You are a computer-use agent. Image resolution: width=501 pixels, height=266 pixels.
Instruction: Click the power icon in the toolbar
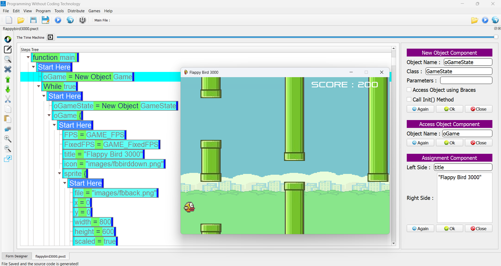(82, 20)
